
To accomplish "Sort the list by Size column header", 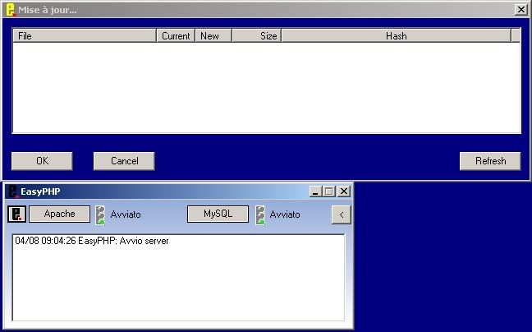I will (257, 35).
